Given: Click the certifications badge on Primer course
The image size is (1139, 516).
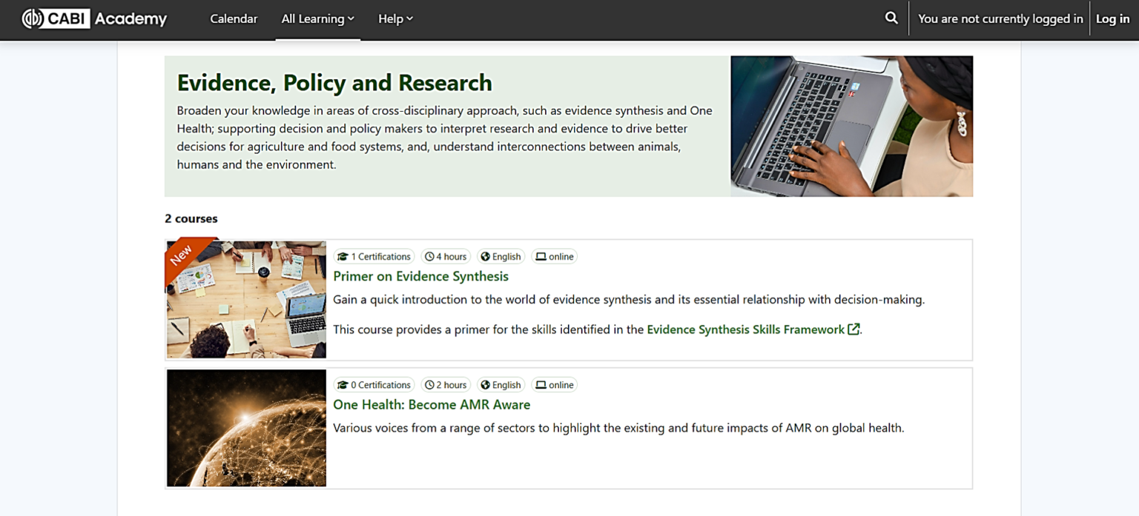Looking at the screenshot, I should 374,256.
